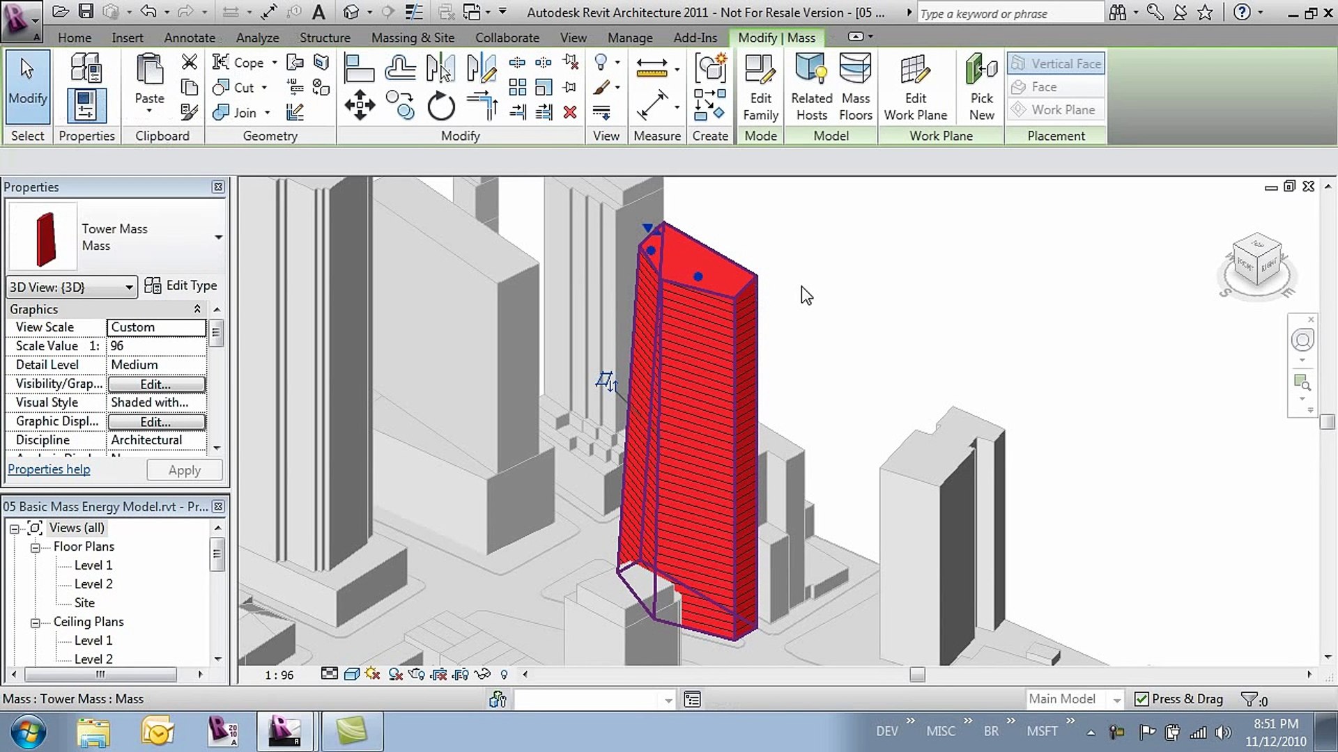Open the 3D View: {3D} instance dropdown
Screen dimensions: 1338x752
click(x=70, y=287)
